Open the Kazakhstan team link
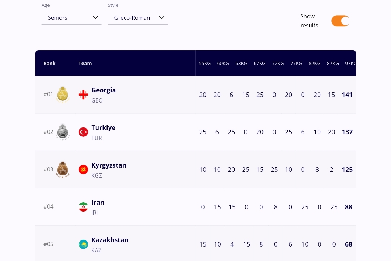Image resolution: width=391 pixels, height=261 pixels. pyautogui.click(x=110, y=240)
